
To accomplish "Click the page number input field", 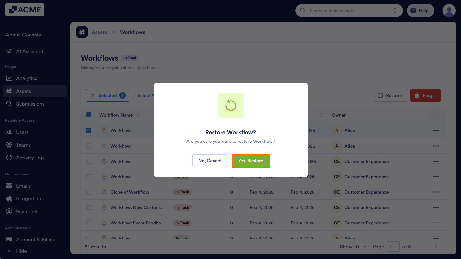I will pos(393,247).
